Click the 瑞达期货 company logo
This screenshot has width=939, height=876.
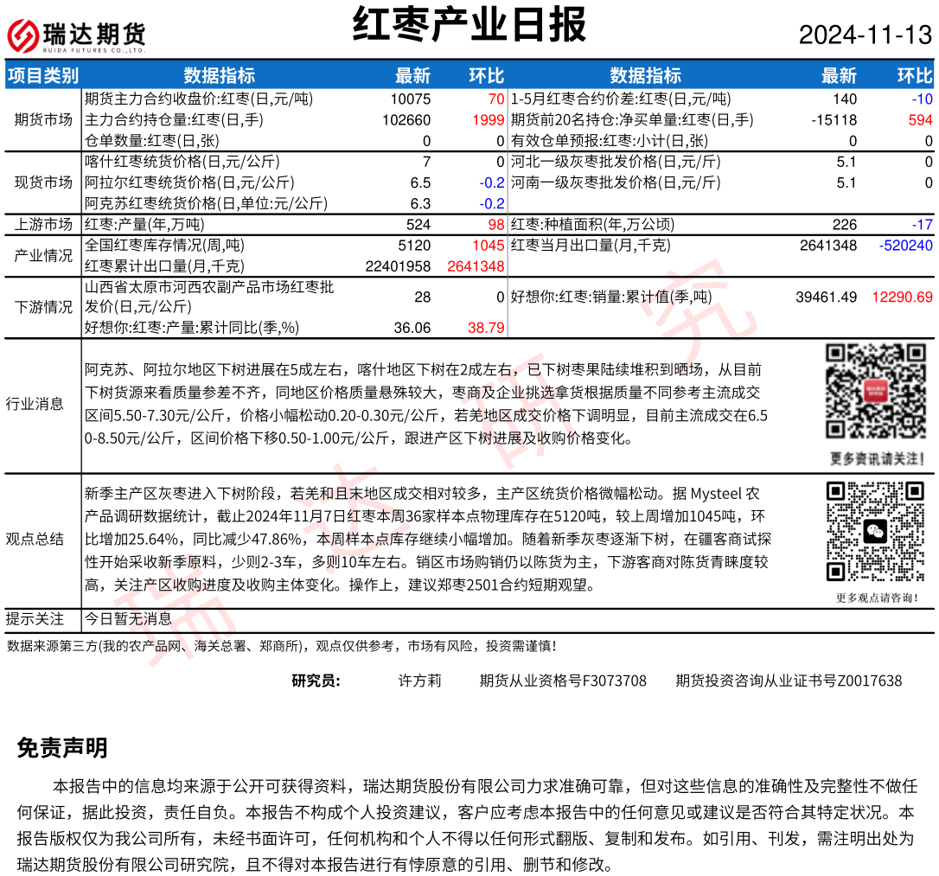[x=76, y=35]
